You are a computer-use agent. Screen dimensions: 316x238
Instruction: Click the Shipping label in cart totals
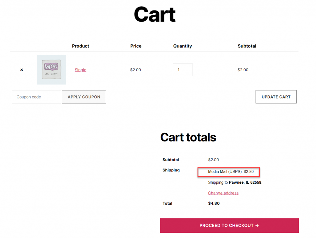pos(171,170)
